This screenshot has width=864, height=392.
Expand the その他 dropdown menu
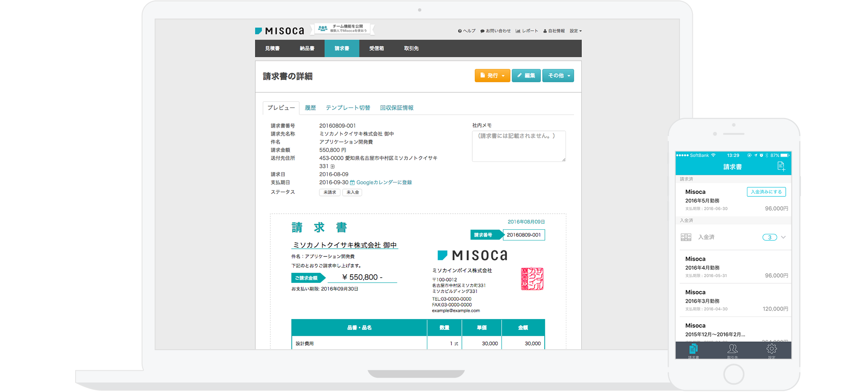tap(558, 76)
